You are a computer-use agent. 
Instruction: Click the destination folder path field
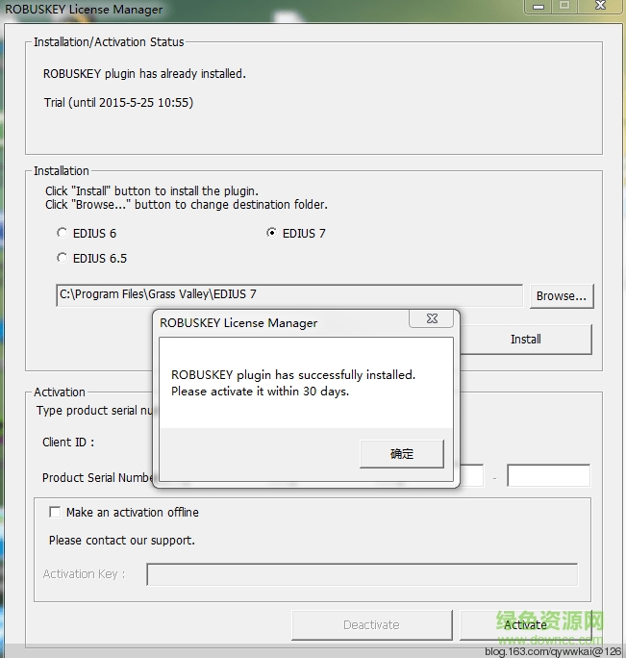289,295
